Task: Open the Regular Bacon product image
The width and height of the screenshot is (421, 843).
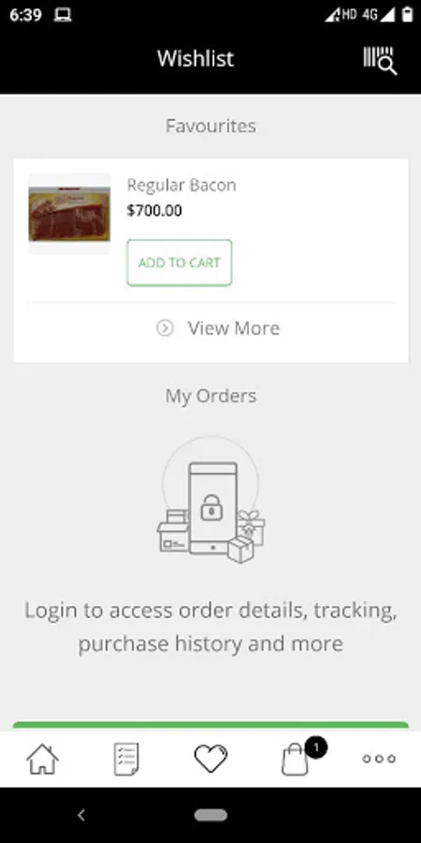Action: 69,214
